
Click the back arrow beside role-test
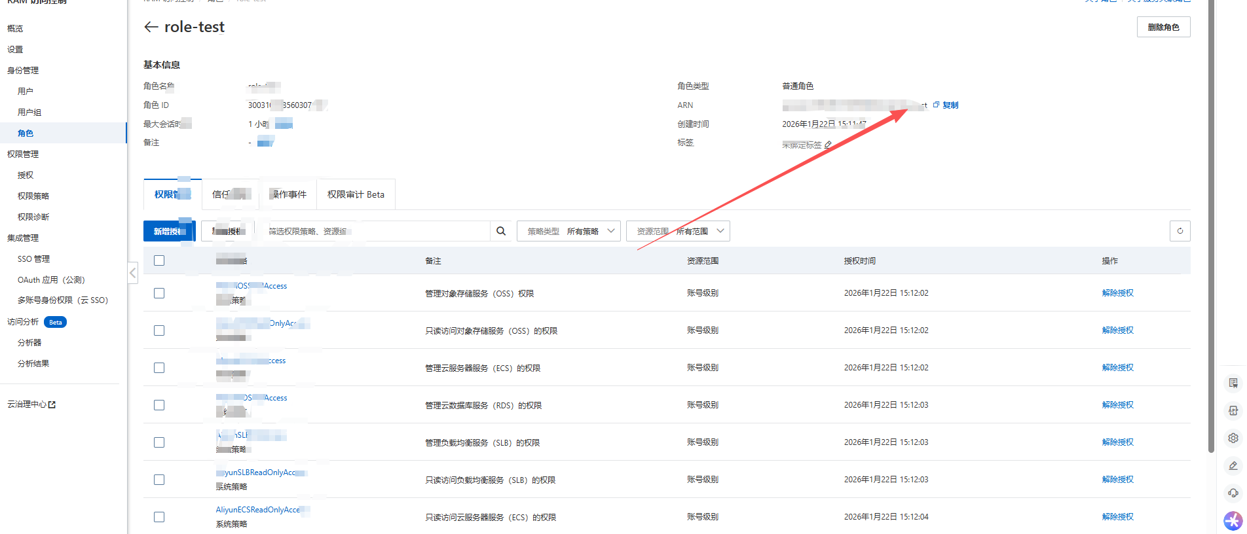151,27
